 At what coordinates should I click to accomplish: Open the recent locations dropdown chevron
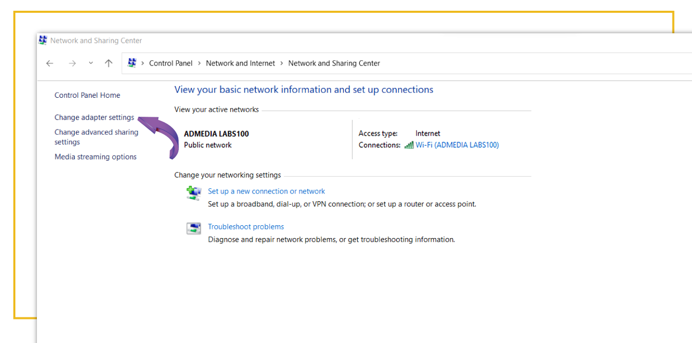[x=91, y=63]
